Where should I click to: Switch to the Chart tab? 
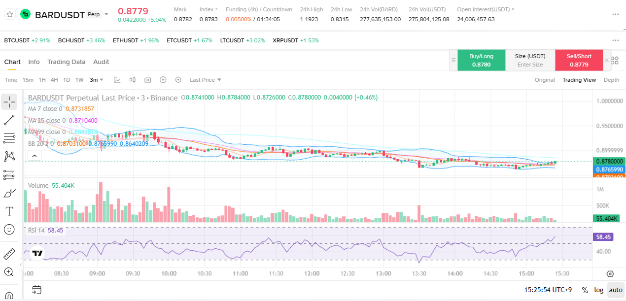(12, 62)
